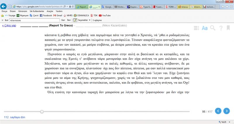Switch to the bd πολυπ... tab
Viewport: 234px width, 124px height.
(x=209, y=7)
